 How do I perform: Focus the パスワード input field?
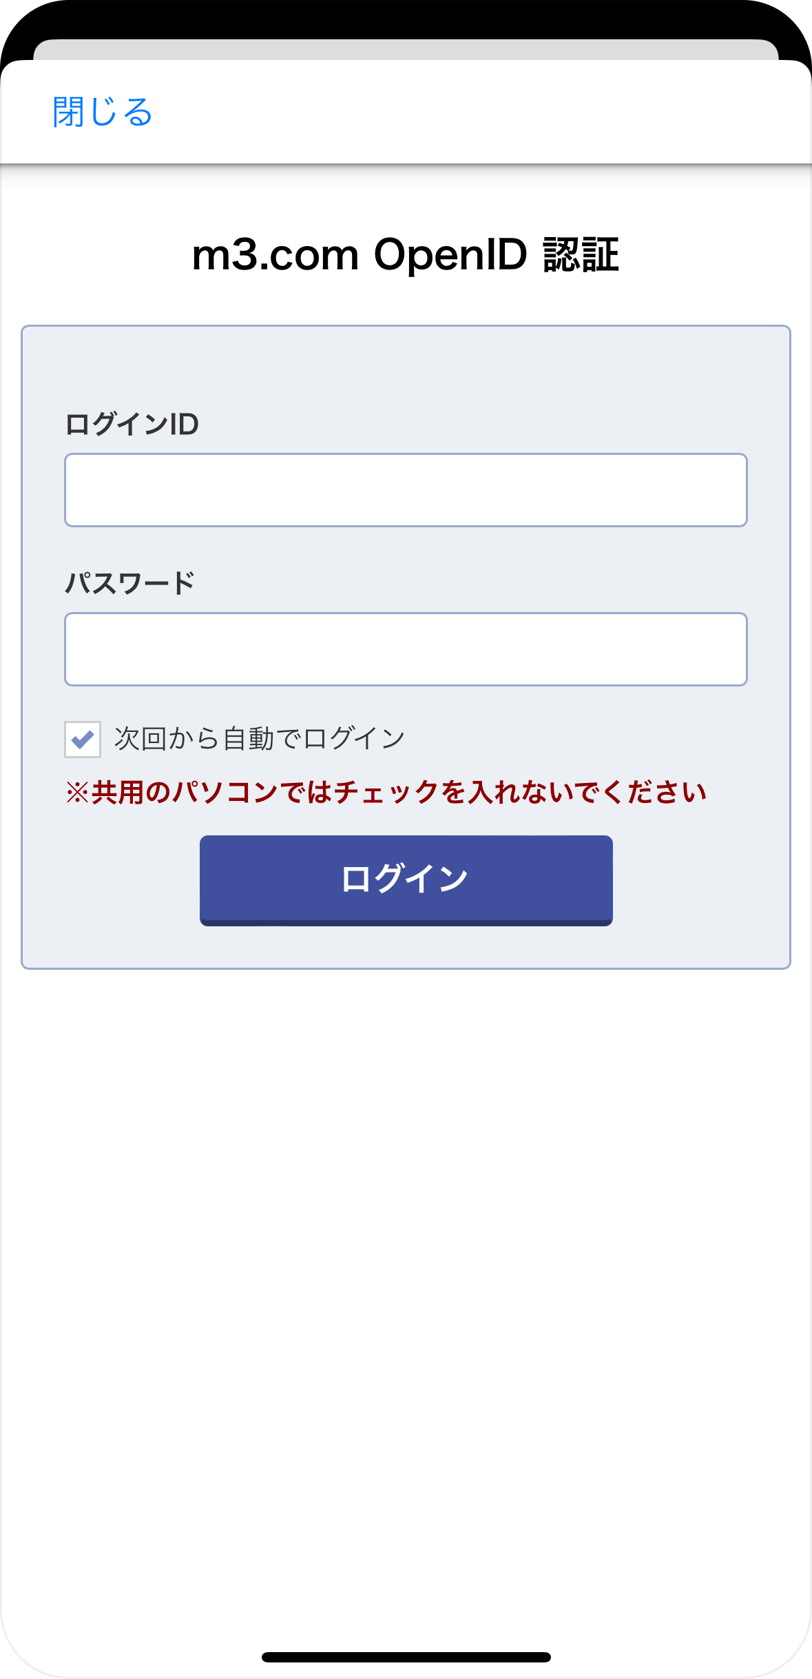pyautogui.click(x=406, y=649)
